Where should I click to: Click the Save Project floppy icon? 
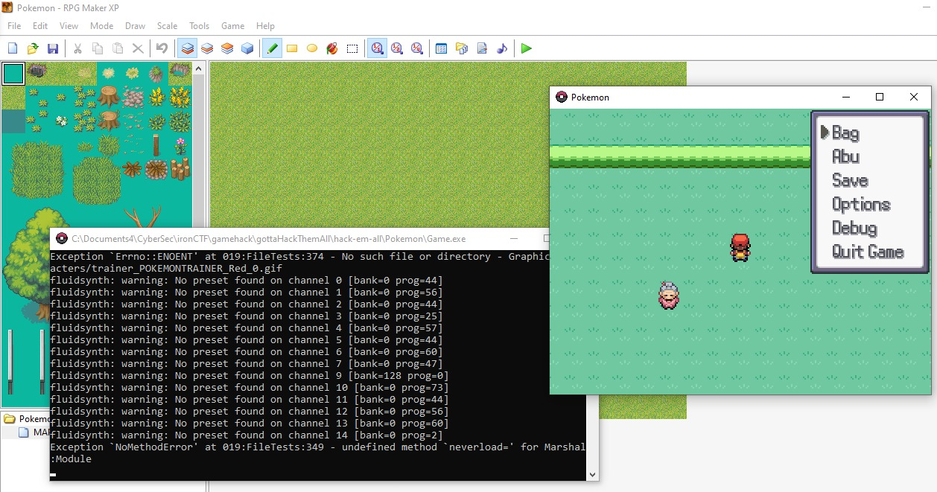(x=53, y=48)
